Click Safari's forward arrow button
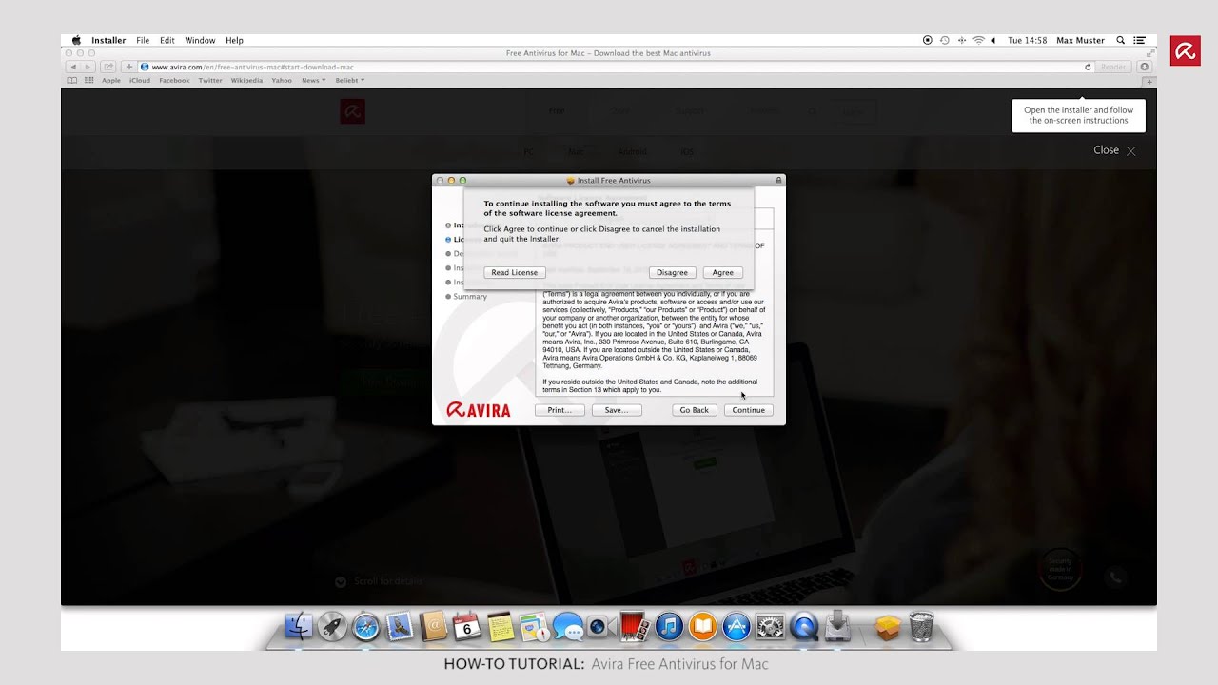The image size is (1218, 685). point(86,67)
